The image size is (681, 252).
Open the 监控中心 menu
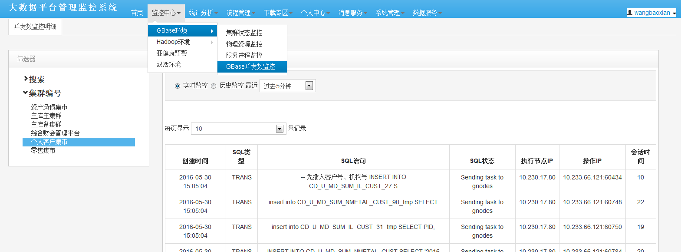point(166,13)
